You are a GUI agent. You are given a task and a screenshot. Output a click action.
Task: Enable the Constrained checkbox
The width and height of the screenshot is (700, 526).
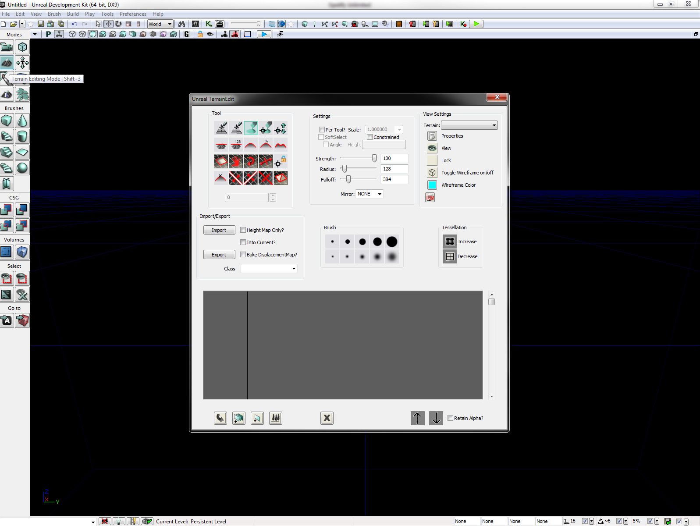[370, 137]
